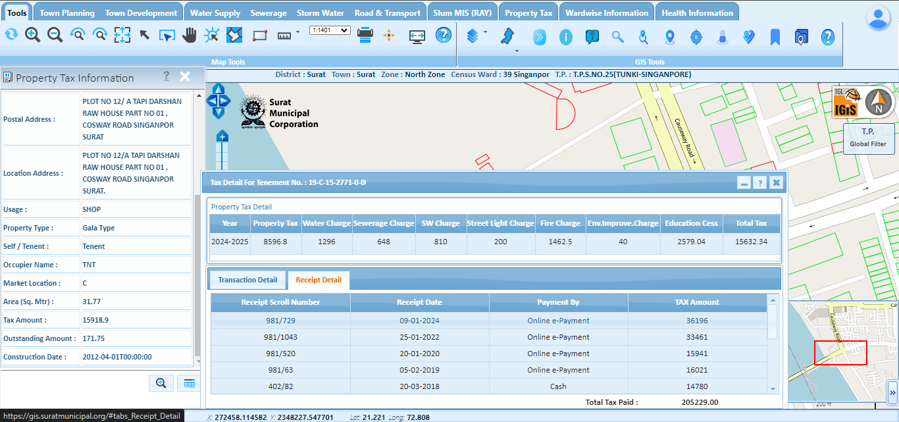899x422 pixels.
Task: Click the blue region shape icon
Action: point(507,36)
